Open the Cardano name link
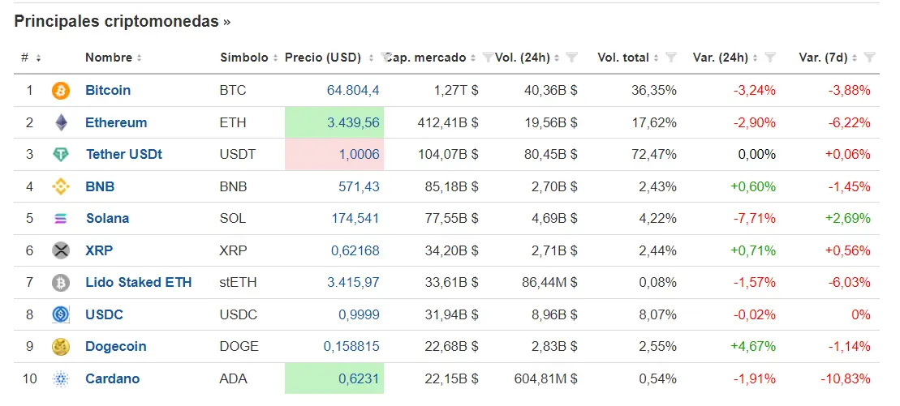The width and height of the screenshot is (900, 406). point(113,378)
